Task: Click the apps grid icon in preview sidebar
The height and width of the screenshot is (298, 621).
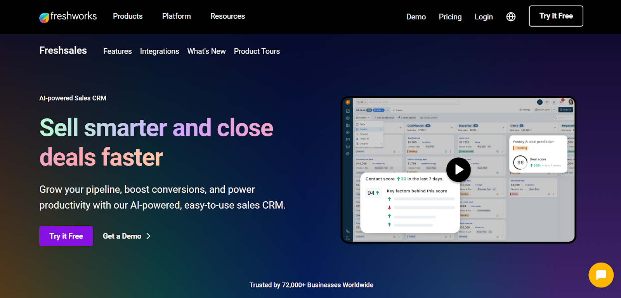Action: [x=348, y=238]
